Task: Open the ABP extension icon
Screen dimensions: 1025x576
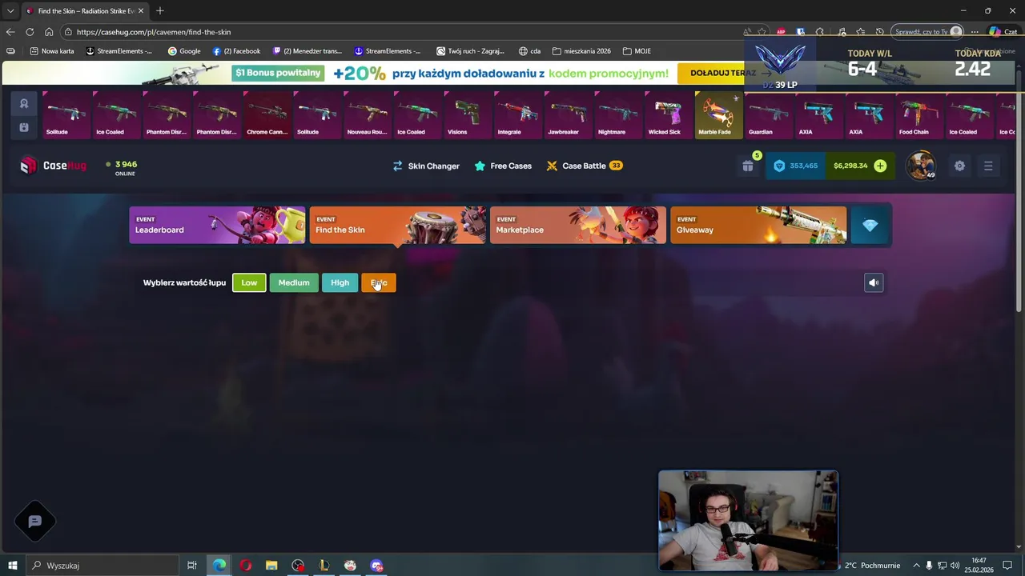Action: (781, 32)
